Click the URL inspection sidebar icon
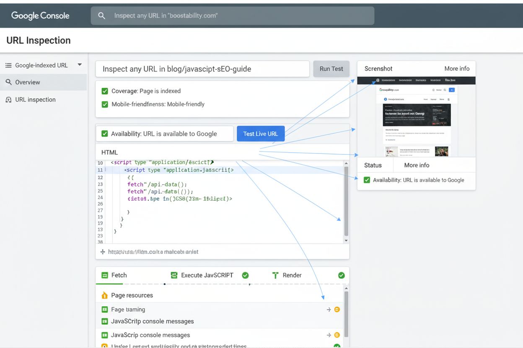Viewport: 523px width, 348px height. [8, 100]
